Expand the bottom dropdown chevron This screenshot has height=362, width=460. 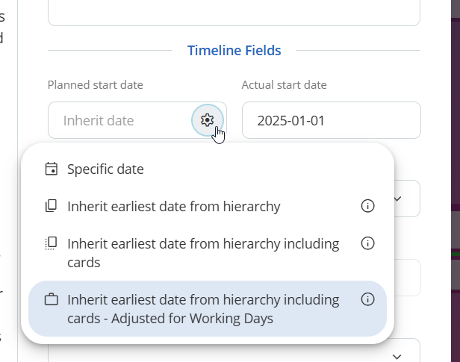[397, 357]
